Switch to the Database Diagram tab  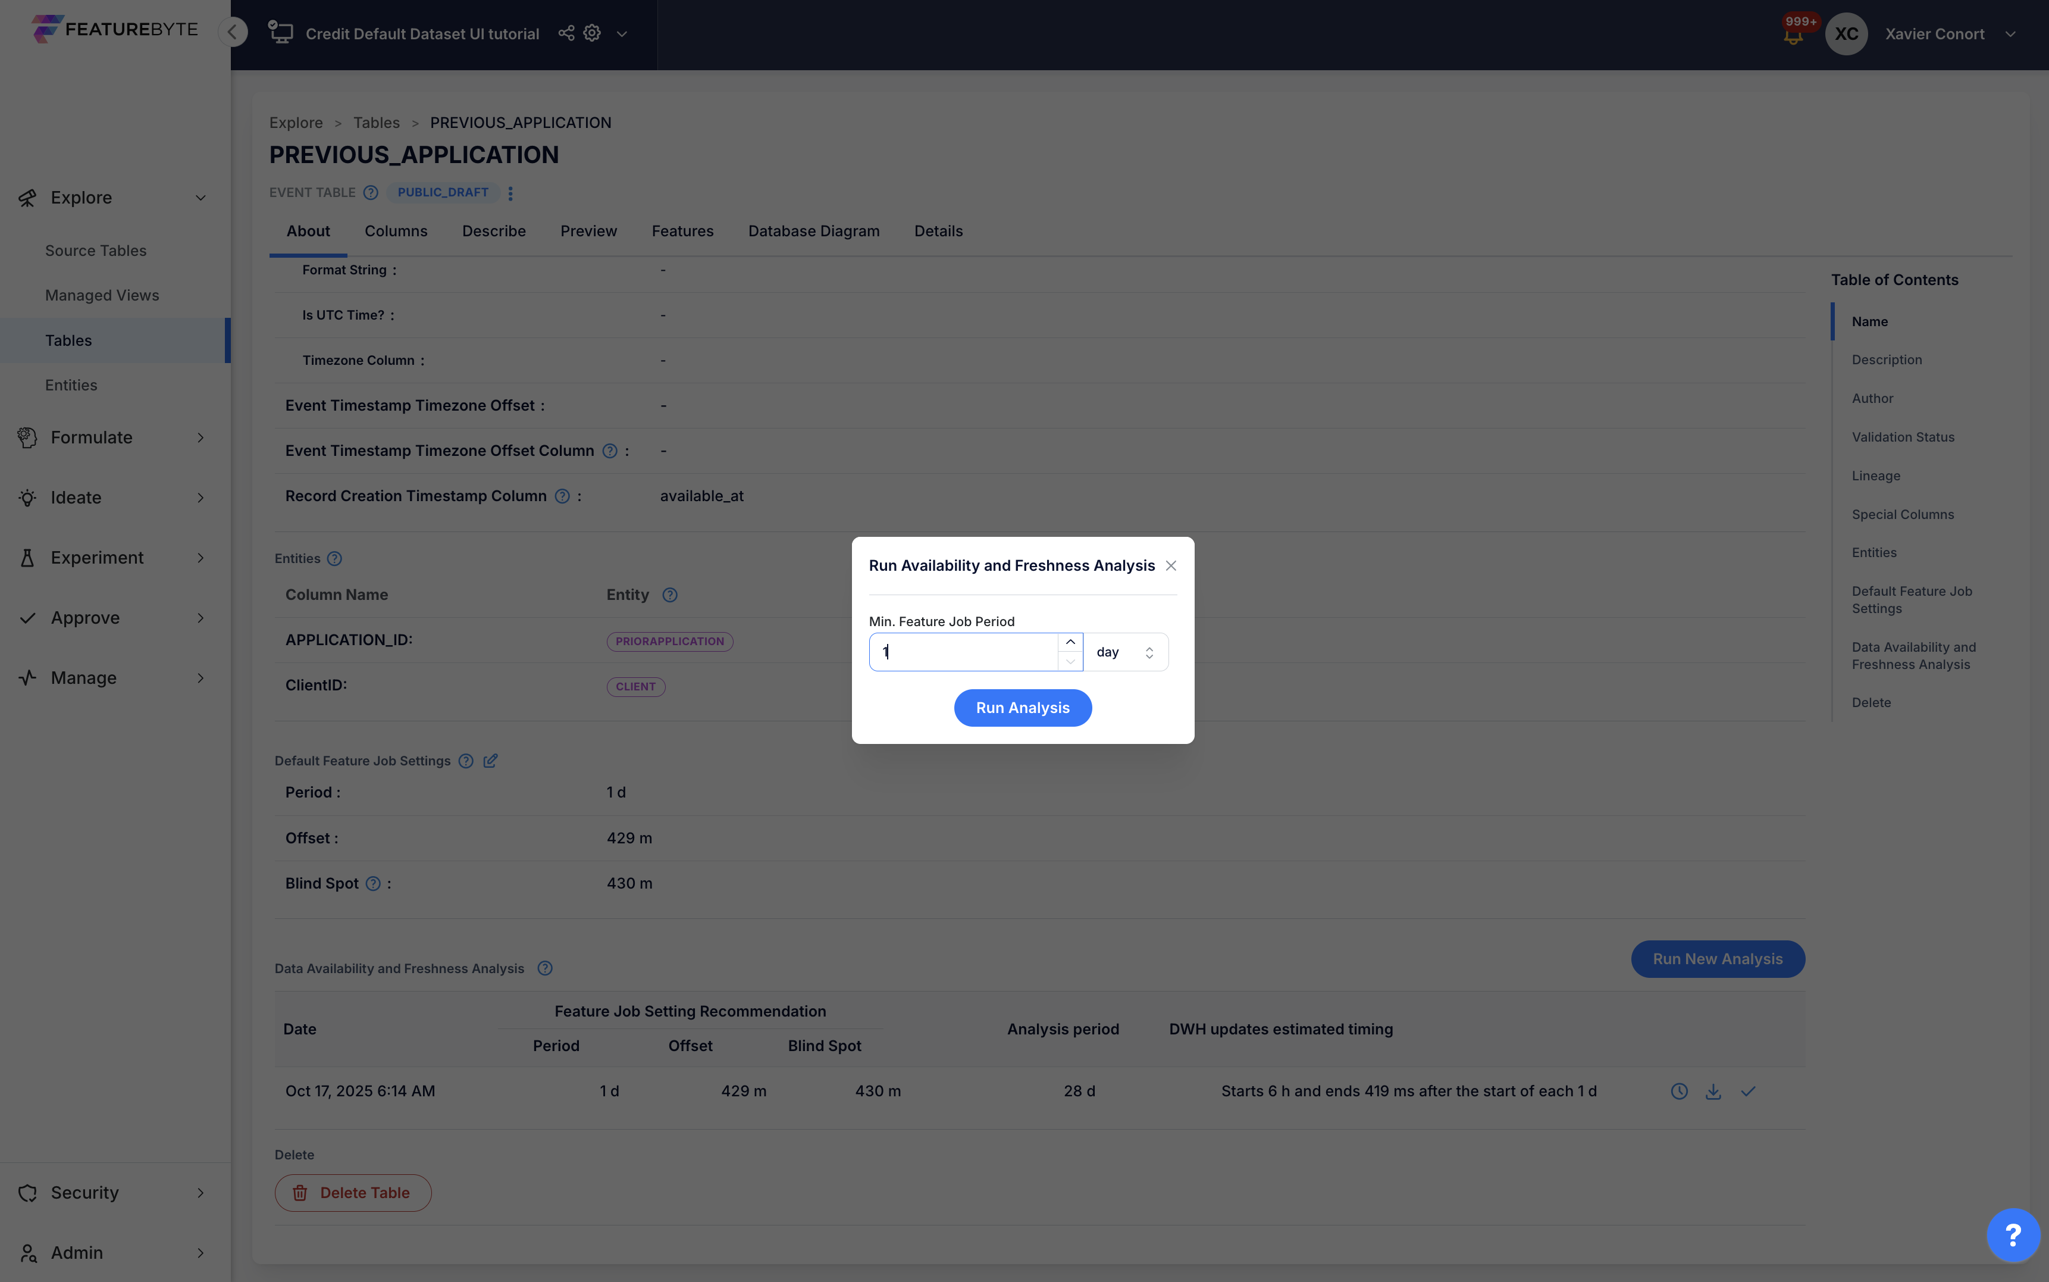(x=813, y=230)
